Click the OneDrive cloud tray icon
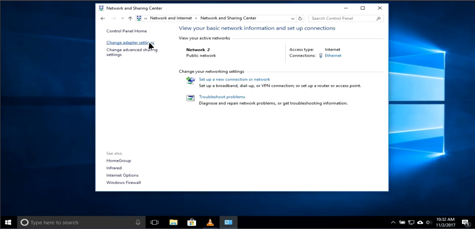The image size is (475, 229). coord(420,222)
